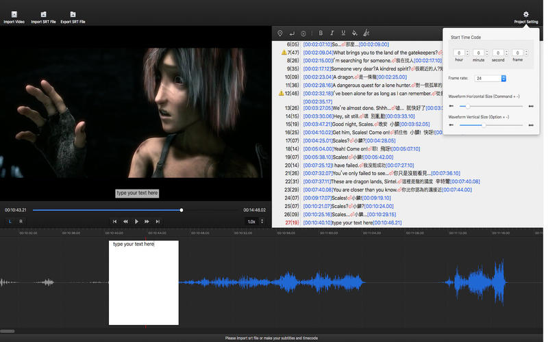Viewport: 548px width, 342px height.
Task: Open the Frame rate dropdown showing 24
Action: point(489,79)
